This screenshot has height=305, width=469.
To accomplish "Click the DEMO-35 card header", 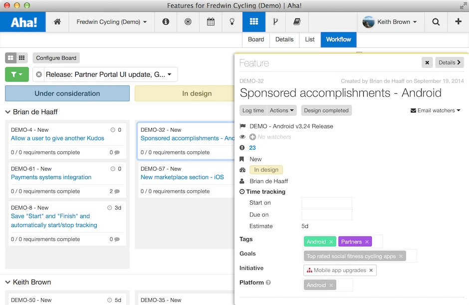I will pos(161,300).
